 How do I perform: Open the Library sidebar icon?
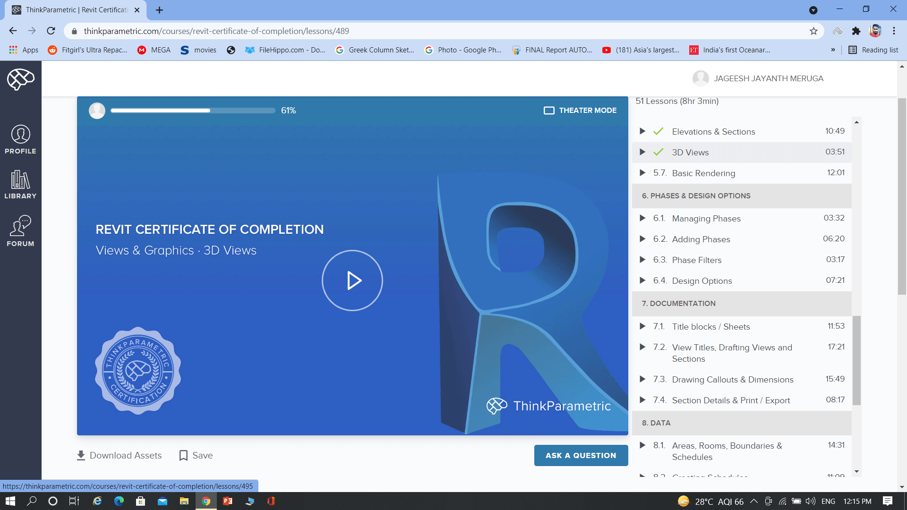[20, 185]
